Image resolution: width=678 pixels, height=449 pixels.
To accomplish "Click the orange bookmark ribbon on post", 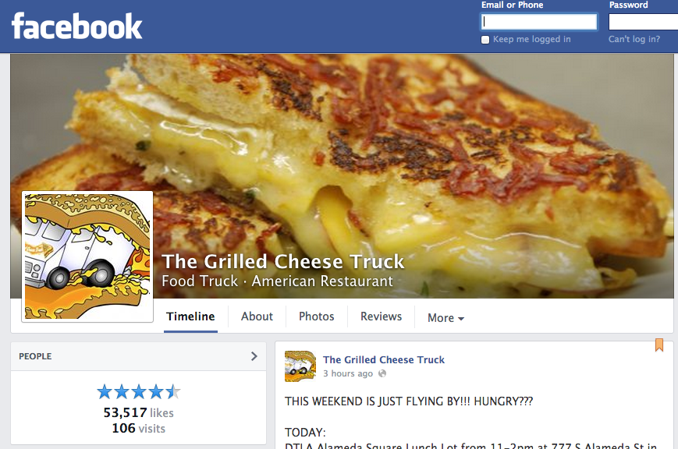I will pyautogui.click(x=659, y=345).
